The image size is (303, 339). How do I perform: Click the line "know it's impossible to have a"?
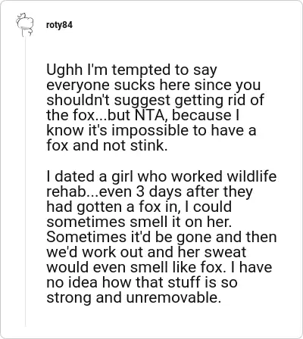(x=151, y=130)
